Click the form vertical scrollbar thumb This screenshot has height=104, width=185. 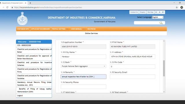tap(164, 68)
